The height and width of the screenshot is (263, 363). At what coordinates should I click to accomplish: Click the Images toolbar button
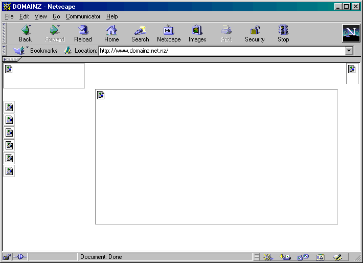197,33
